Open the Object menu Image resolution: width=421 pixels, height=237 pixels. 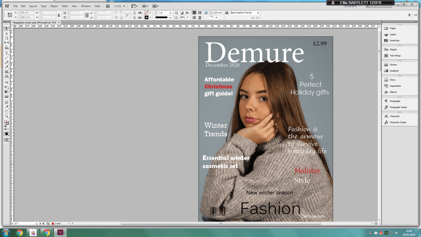pyautogui.click(x=54, y=7)
